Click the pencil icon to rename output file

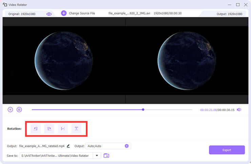pos(68,146)
